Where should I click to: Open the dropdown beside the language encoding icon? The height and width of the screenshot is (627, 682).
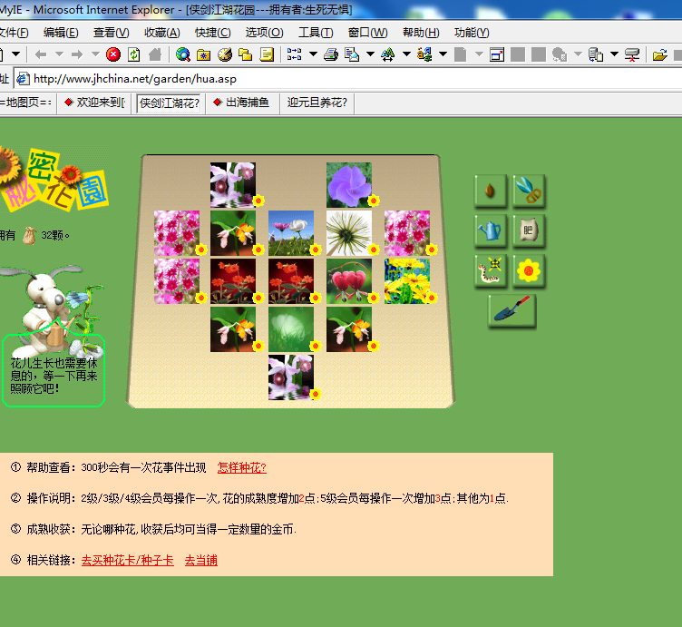tap(443, 54)
